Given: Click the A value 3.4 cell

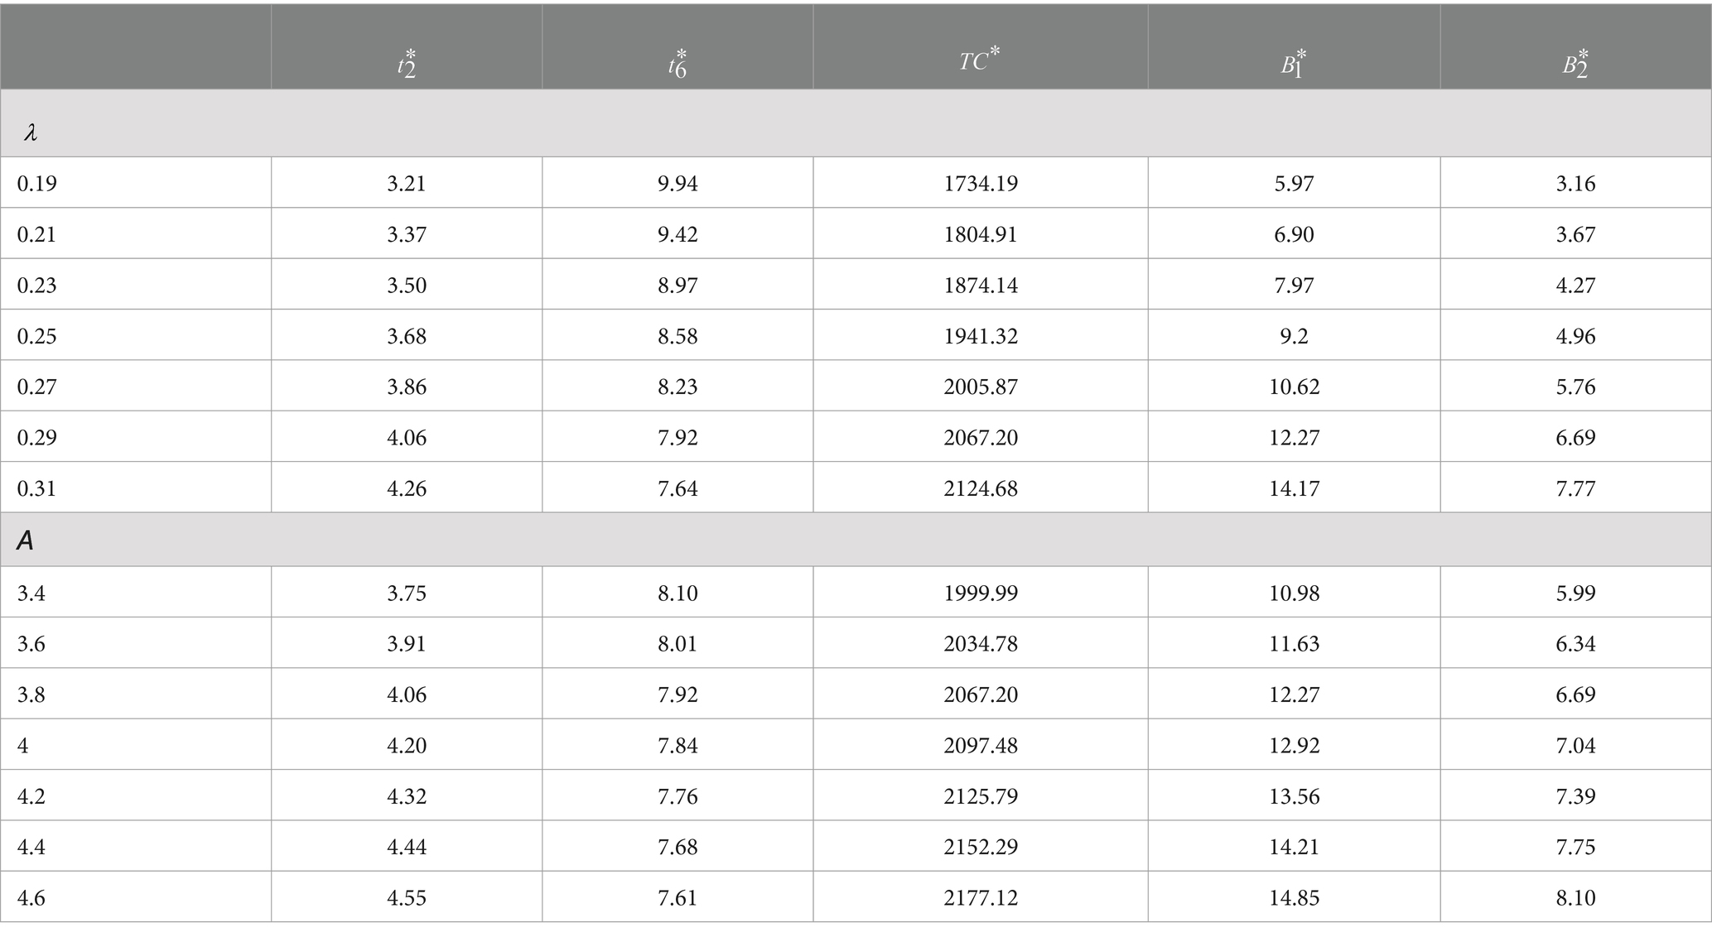Looking at the screenshot, I should [136, 592].
